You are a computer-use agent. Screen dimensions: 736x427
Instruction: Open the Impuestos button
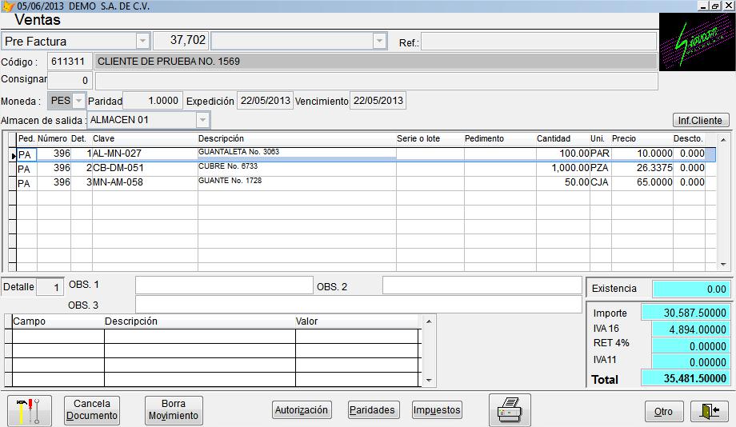coord(437,409)
